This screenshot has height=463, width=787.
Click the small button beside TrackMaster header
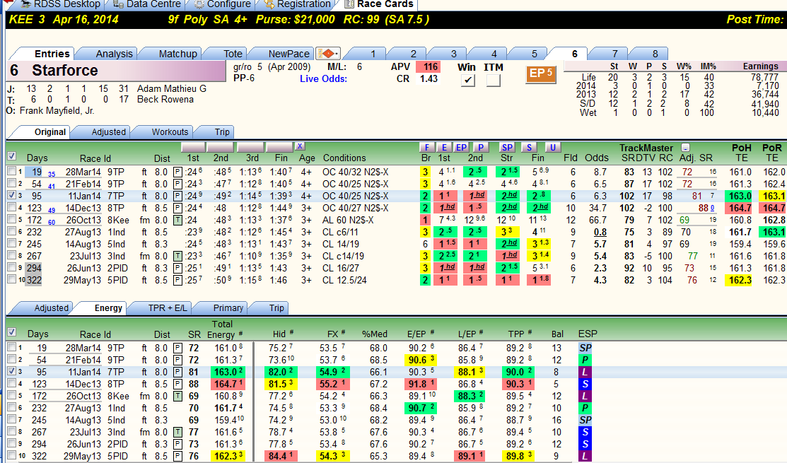(685, 148)
